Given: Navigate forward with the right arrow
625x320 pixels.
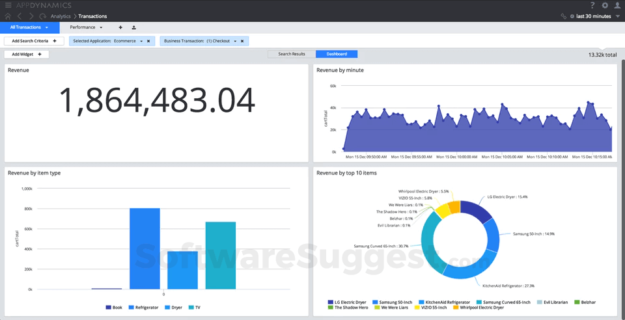Looking at the screenshot, I should pos(31,16).
